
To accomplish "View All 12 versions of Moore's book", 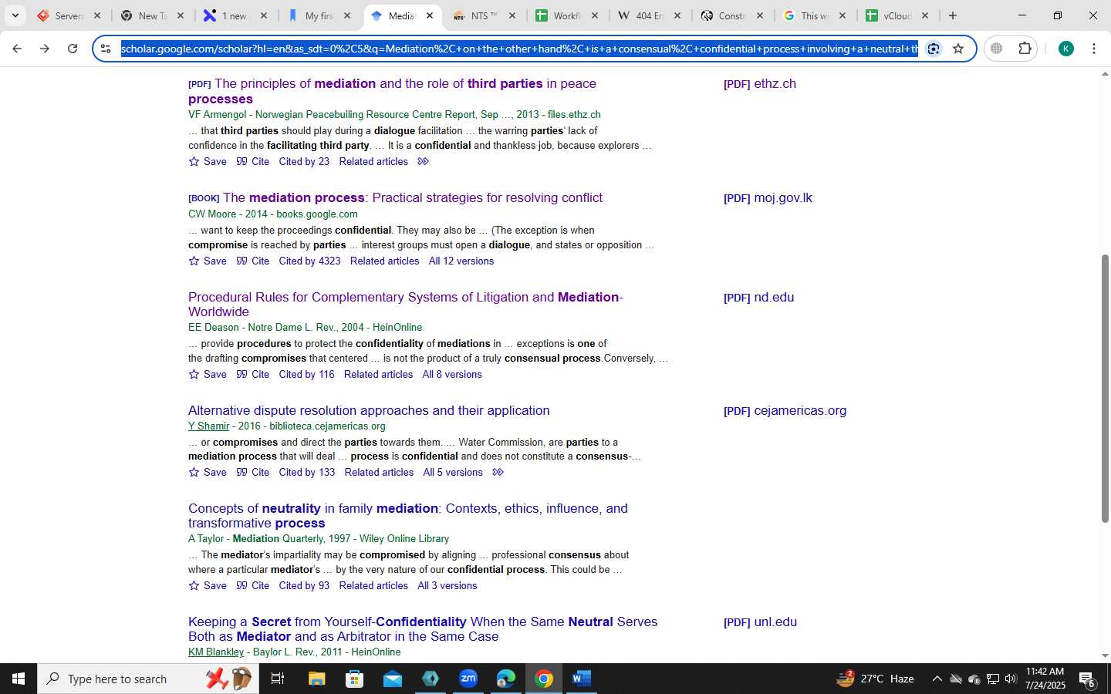I will [461, 261].
